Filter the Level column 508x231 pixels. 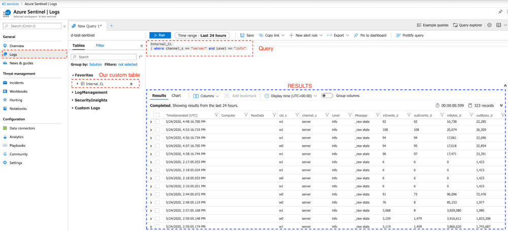(x=350, y=115)
